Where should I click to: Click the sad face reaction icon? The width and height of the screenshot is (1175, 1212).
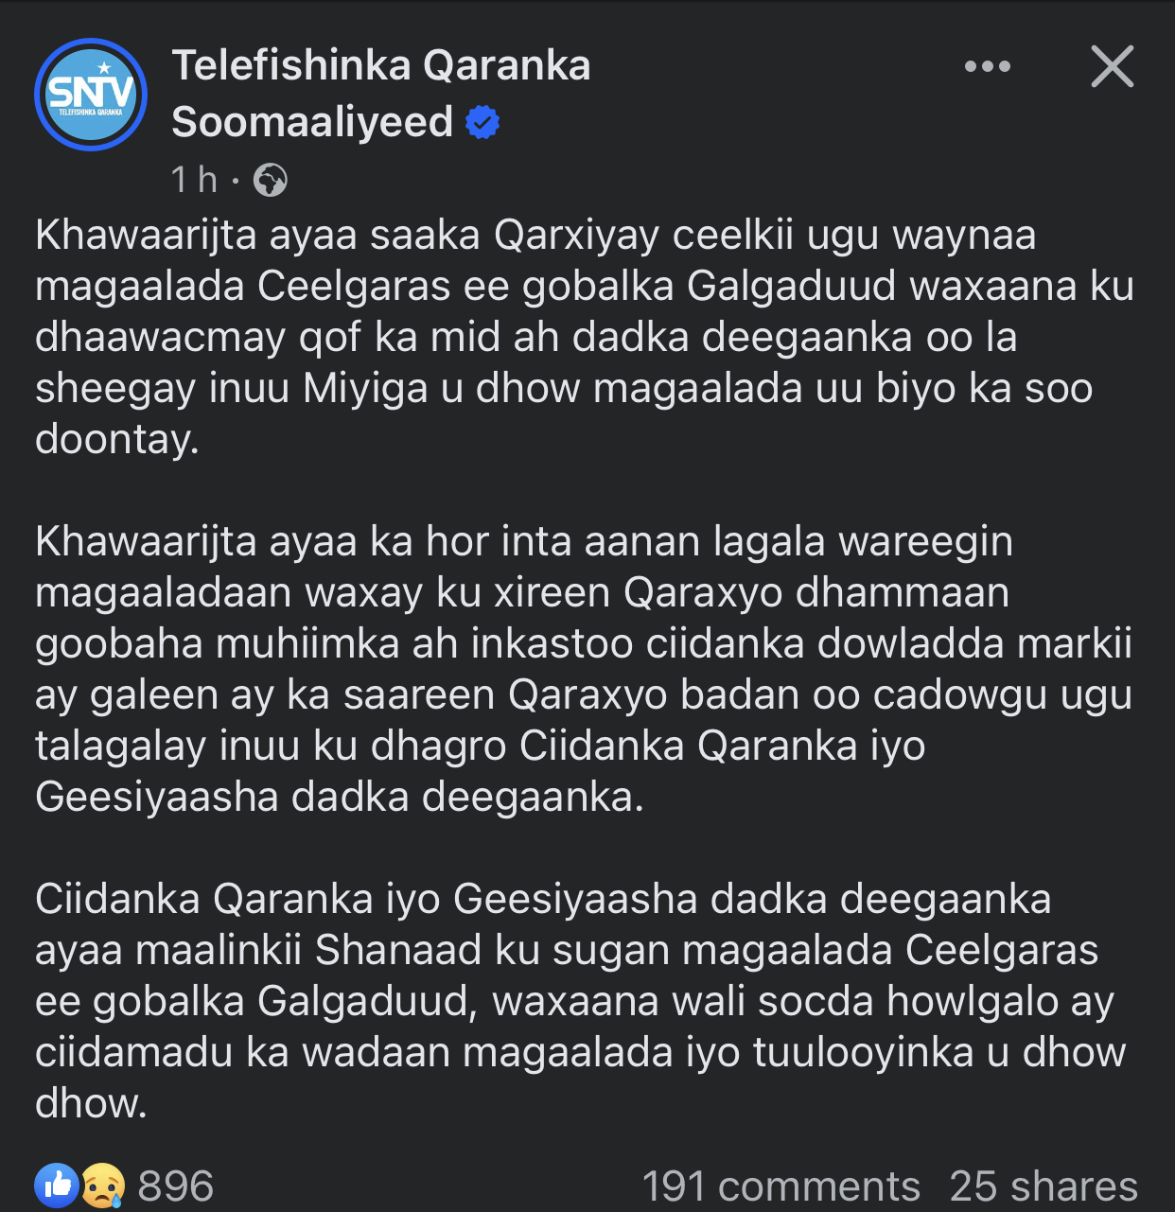click(x=102, y=1185)
